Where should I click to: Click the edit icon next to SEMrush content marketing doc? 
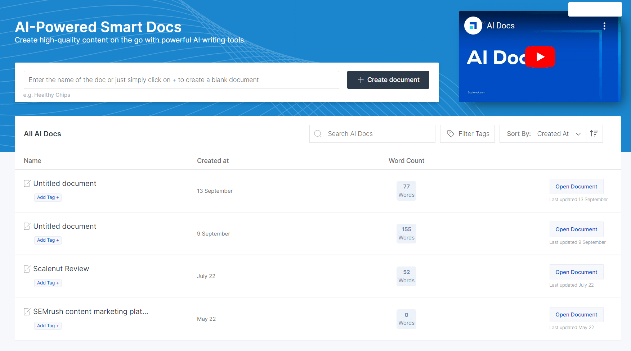pyautogui.click(x=27, y=311)
